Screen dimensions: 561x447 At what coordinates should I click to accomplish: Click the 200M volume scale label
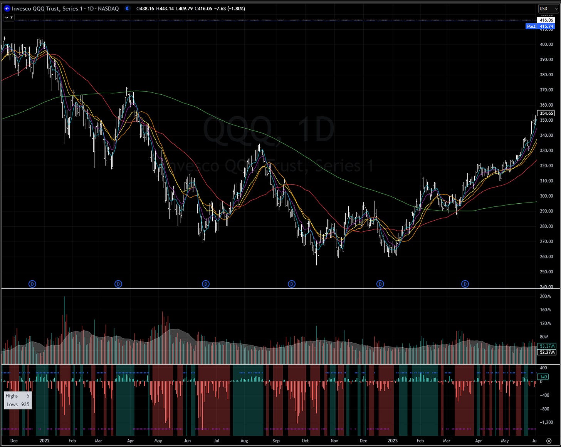point(545,296)
